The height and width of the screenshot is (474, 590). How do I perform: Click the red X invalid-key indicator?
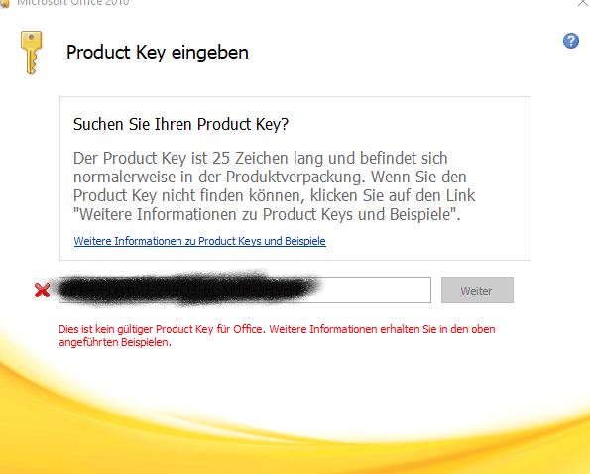(x=42, y=290)
